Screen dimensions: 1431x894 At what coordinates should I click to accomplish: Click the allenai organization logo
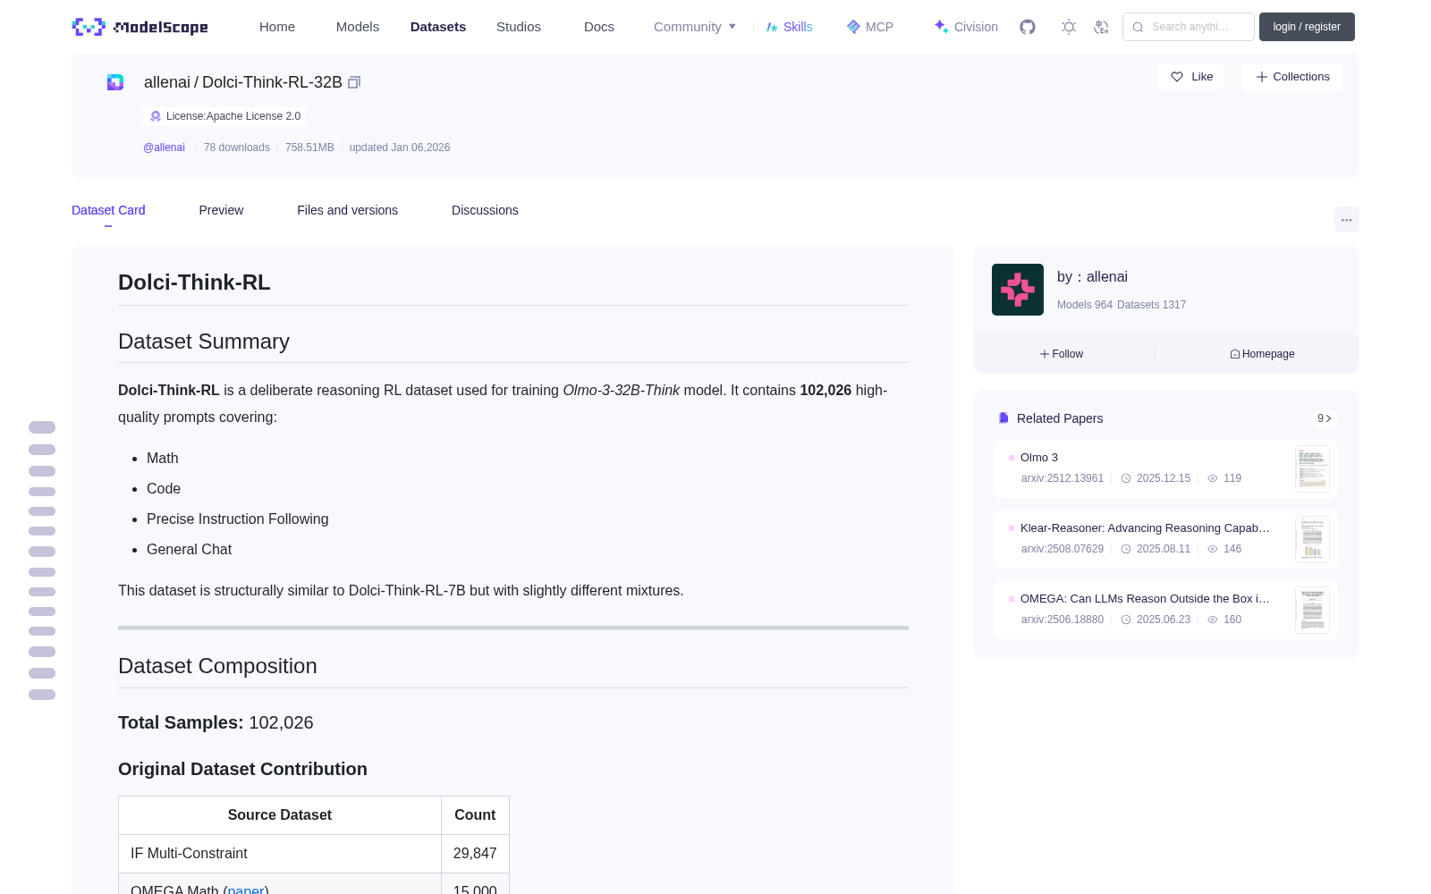[1018, 290]
